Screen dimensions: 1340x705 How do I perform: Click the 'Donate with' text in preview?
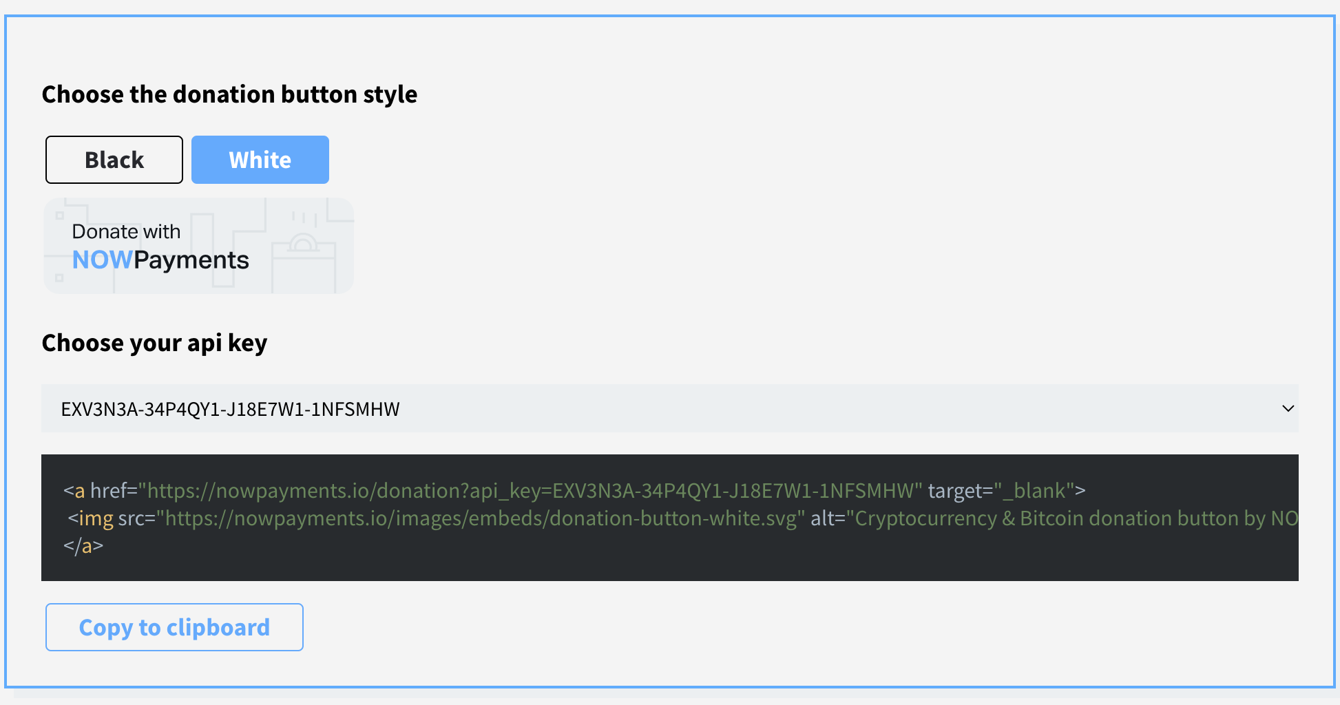click(x=126, y=231)
